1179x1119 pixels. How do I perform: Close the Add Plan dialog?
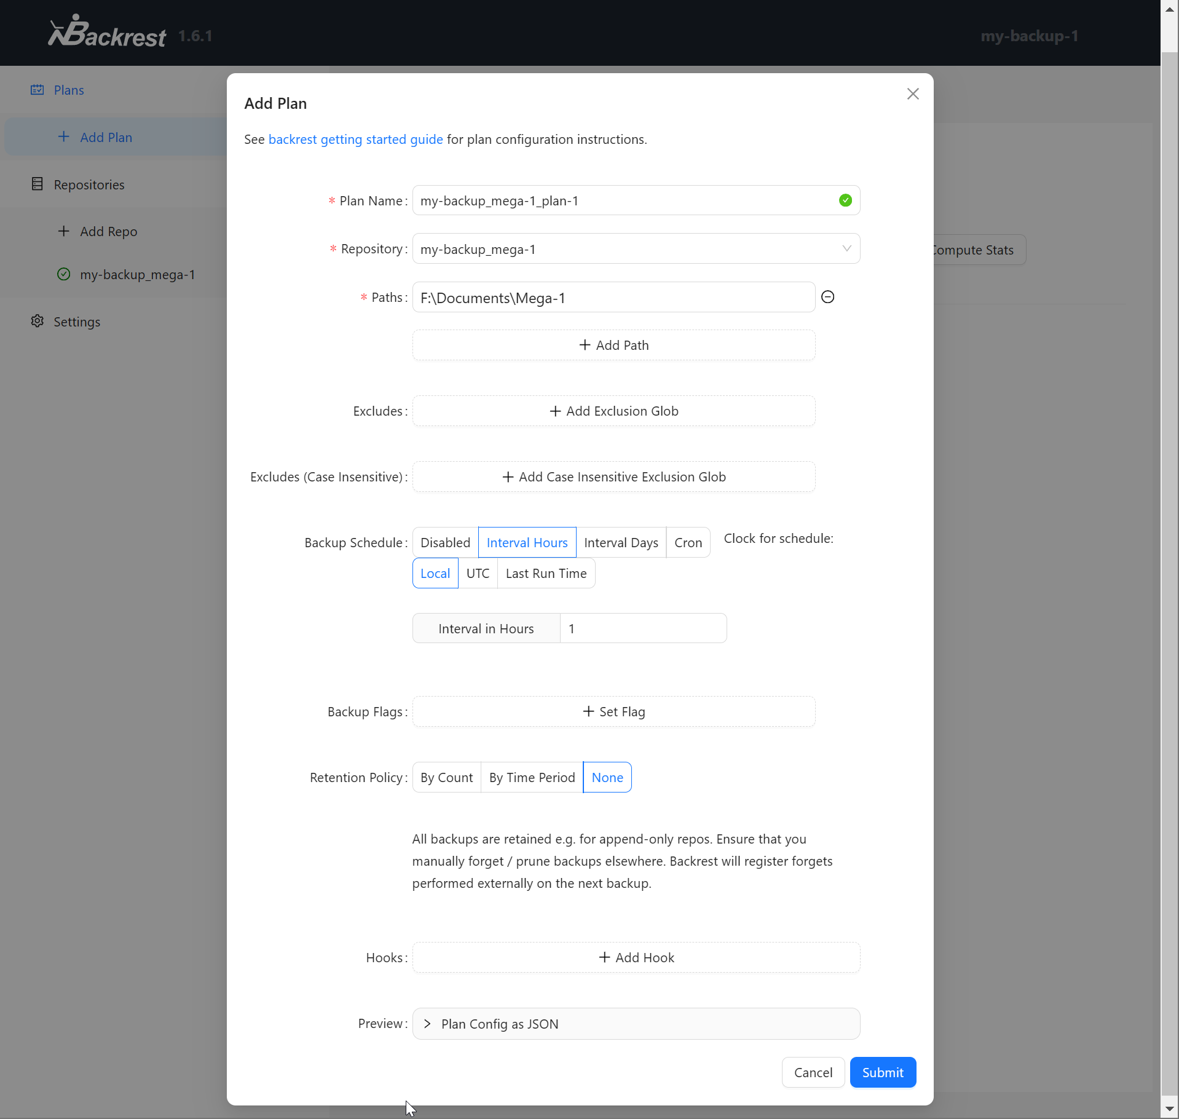click(x=912, y=93)
